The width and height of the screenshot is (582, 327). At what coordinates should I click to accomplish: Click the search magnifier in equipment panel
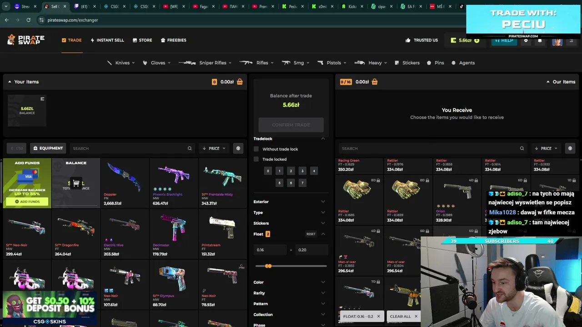point(190,149)
